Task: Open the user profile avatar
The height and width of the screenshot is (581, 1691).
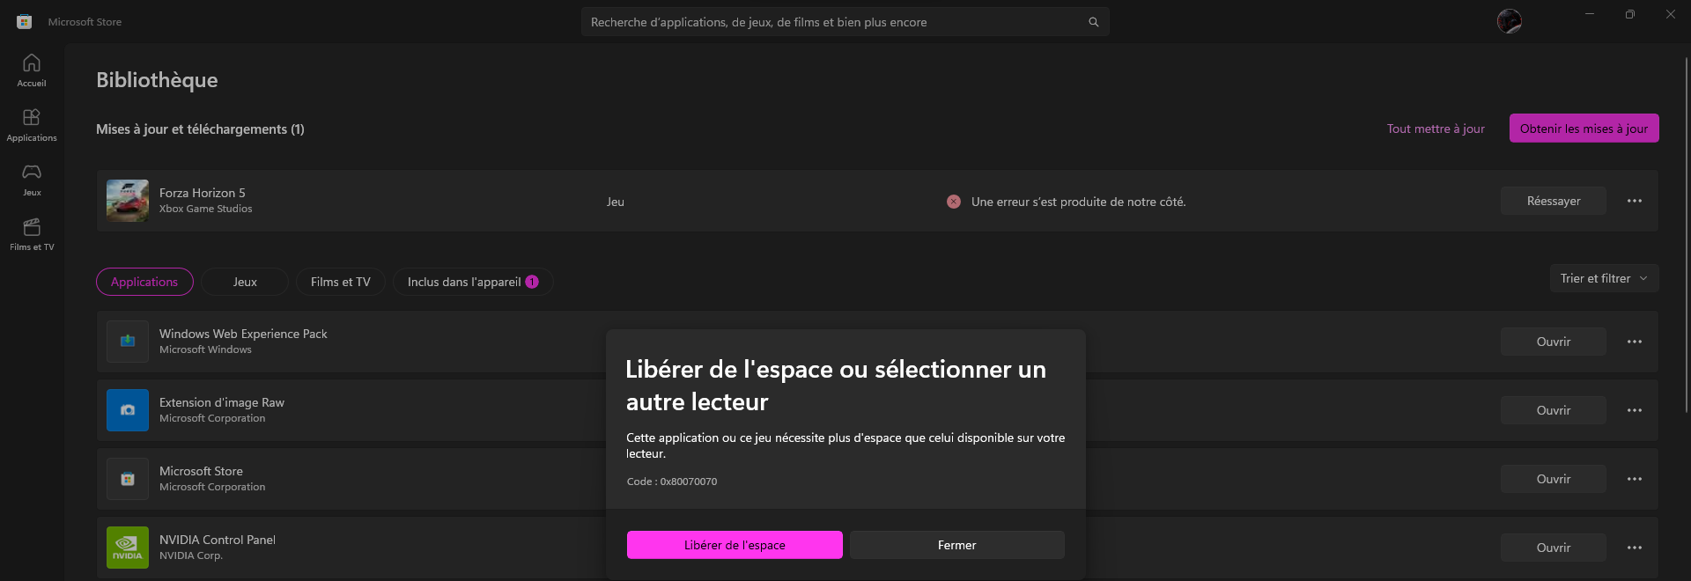Action: 1509,21
